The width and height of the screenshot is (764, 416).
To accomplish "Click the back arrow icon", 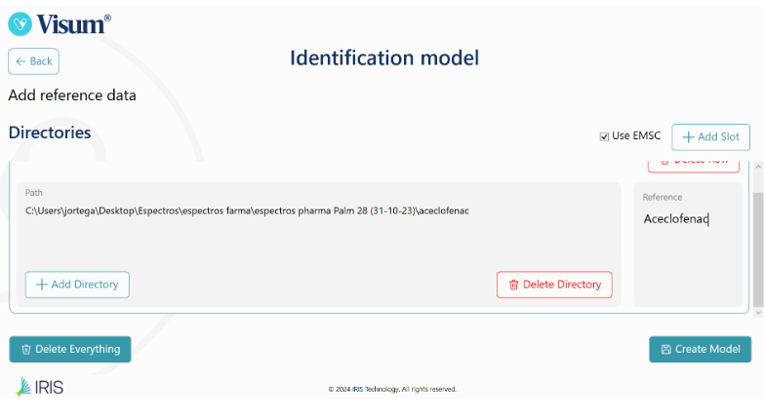I will pos(20,61).
